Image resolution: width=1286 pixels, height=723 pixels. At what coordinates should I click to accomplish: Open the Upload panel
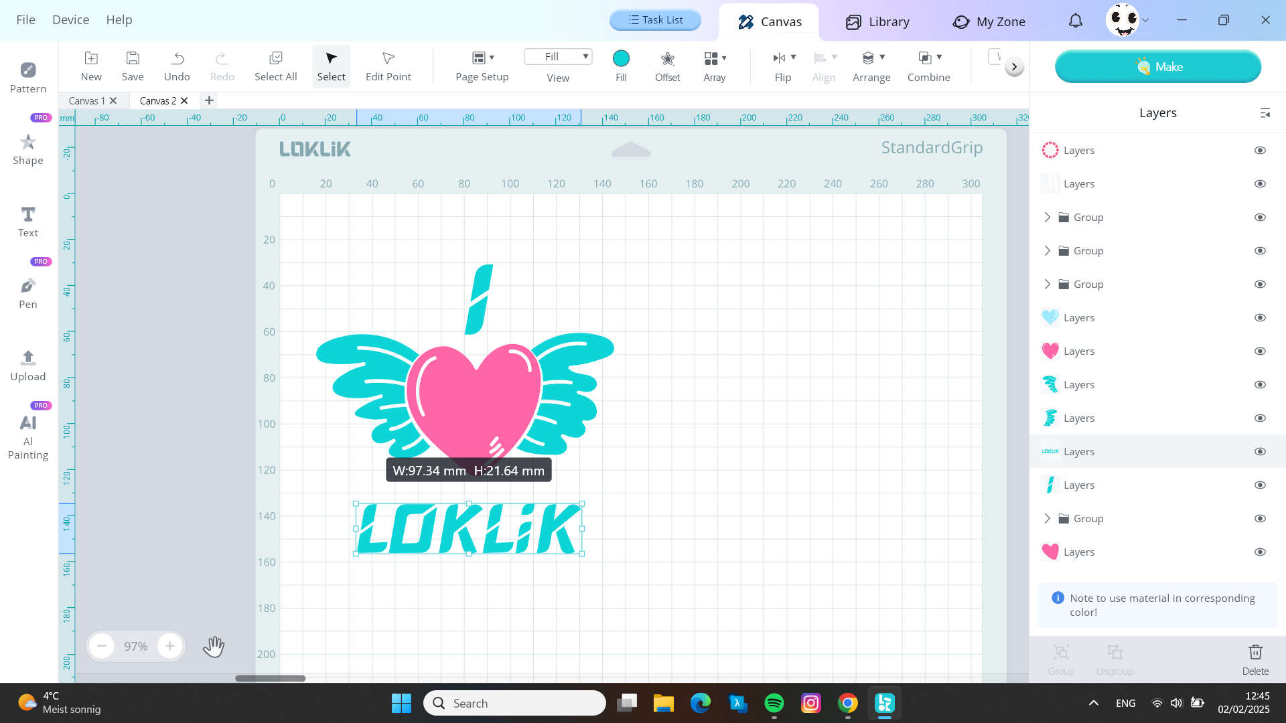click(28, 366)
